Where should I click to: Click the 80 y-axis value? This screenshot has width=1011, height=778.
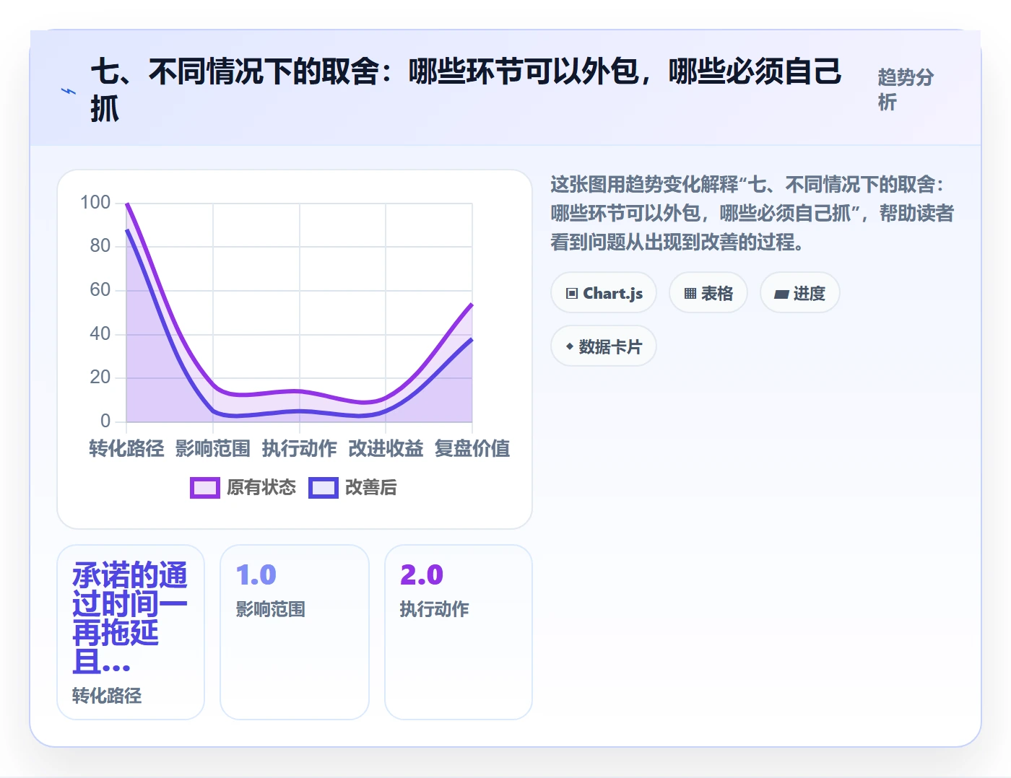(100, 246)
